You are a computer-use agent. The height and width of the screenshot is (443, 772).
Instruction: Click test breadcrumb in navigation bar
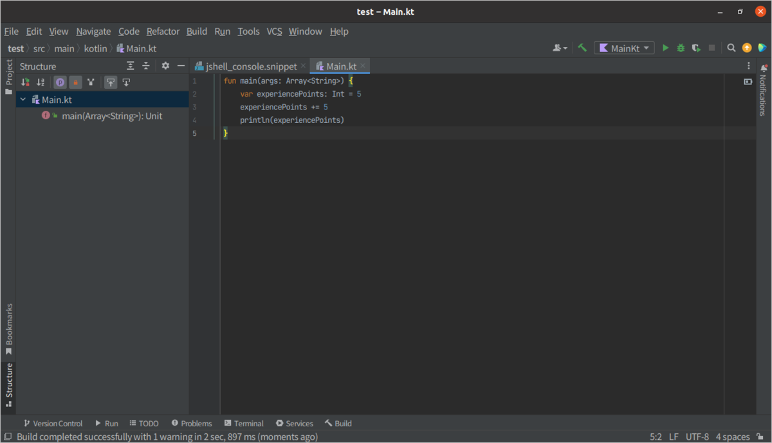(15, 48)
